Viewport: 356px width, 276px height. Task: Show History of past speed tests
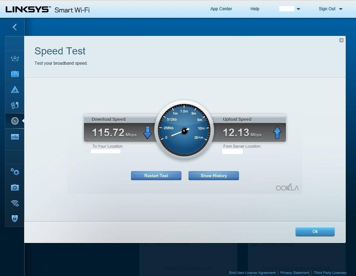click(x=213, y=175)
